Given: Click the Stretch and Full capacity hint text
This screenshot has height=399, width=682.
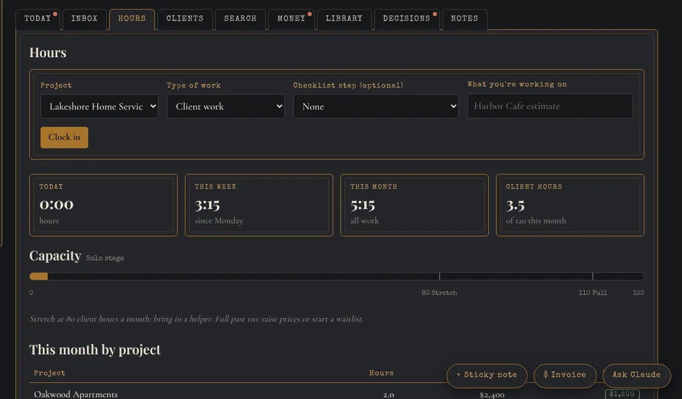Looking at the screenshot, I should [197, 319].
